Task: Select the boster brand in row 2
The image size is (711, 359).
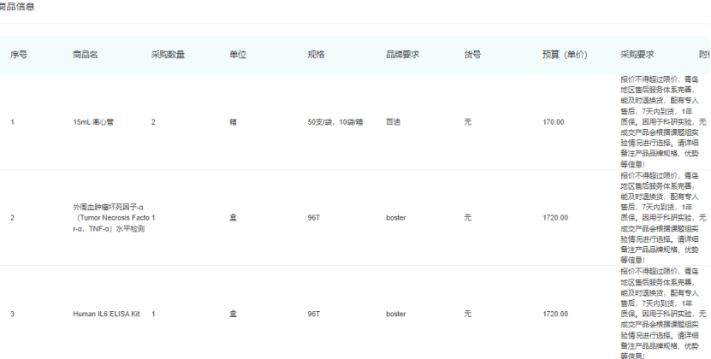Action: click(396, 218)
